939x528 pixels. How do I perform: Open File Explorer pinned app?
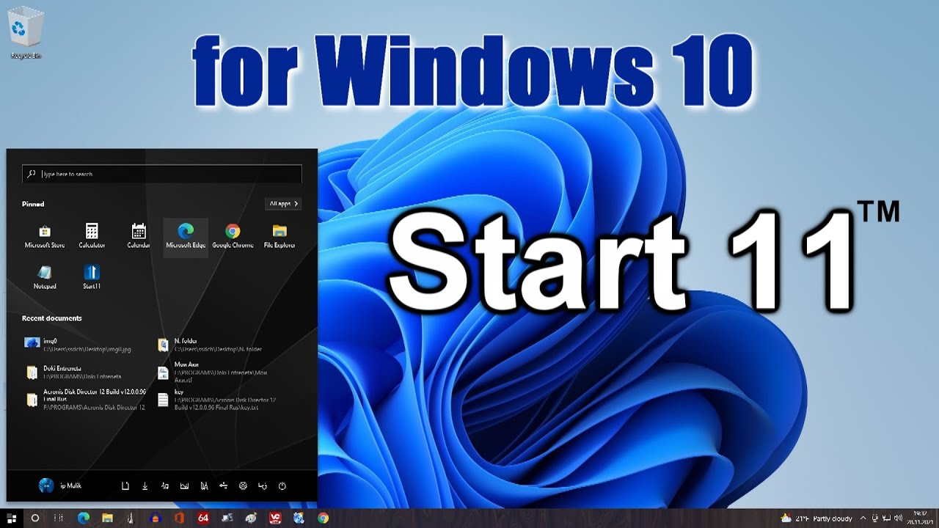click(x=279, y=236)
